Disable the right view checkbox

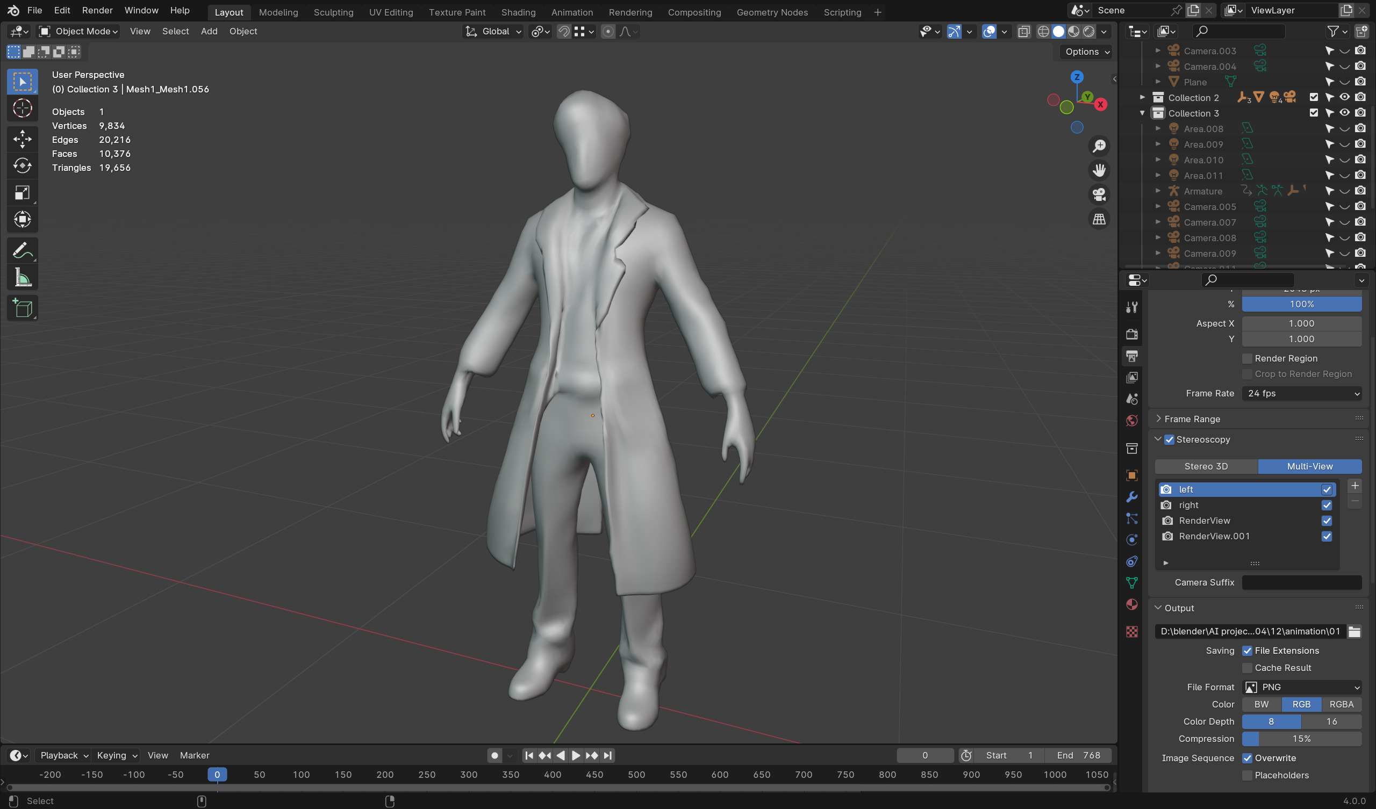[x=1327, y=505]
